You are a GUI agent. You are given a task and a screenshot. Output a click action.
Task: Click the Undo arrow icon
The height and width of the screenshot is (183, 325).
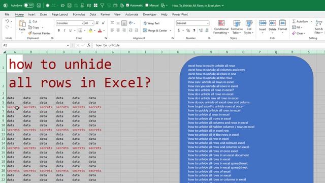pyautogui.click(x=7, y=21)
